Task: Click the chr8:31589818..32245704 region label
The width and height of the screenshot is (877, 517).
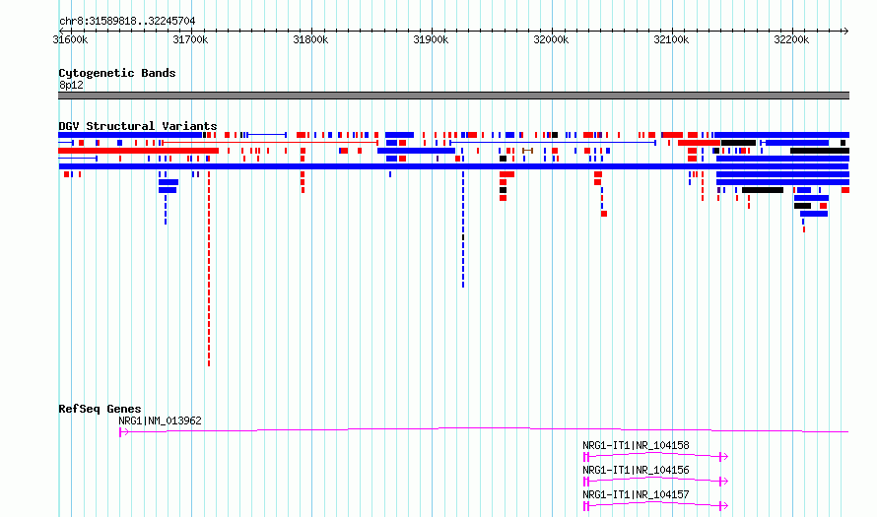Action: click(127, 21)
